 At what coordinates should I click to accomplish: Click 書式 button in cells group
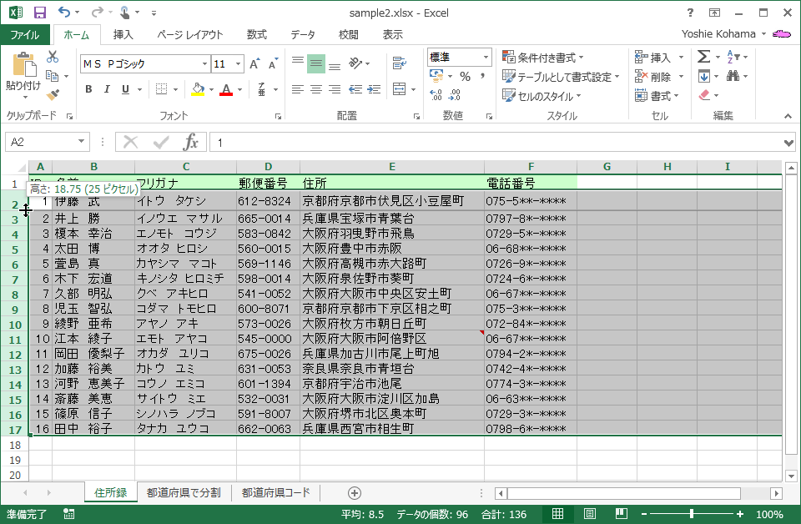[x=657, y=95]
